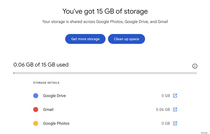Click the "0.06 GB of 15 GB used" text

41,64
